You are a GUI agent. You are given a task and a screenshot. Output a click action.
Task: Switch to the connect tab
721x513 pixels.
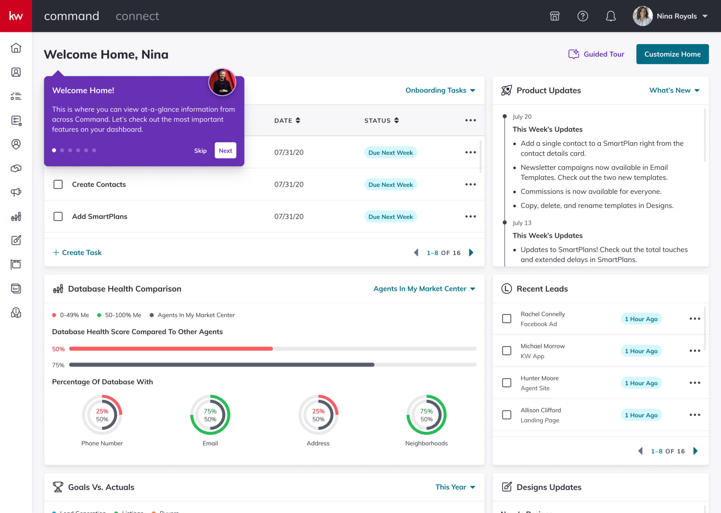[x=137, y=16]
